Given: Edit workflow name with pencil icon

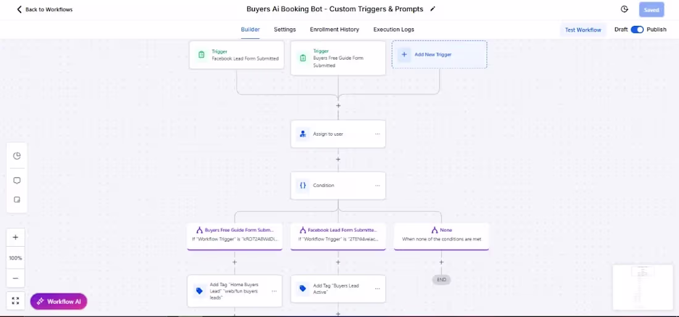Looking at the screenshot, I should [x=433, y=9].
